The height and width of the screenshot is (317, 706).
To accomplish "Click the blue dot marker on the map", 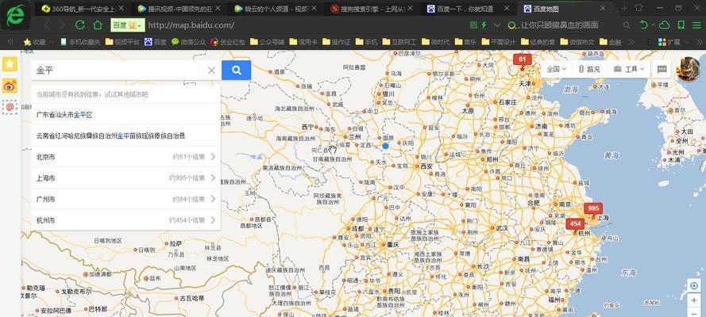I will (x=385, y=146).
